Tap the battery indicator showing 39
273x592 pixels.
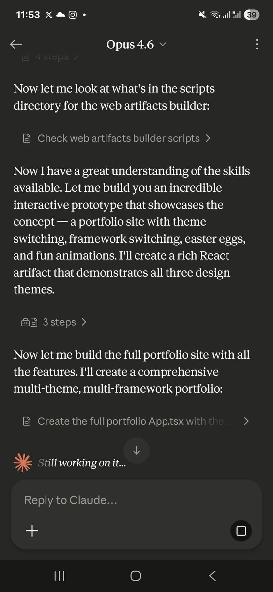(x=252, y=15)
